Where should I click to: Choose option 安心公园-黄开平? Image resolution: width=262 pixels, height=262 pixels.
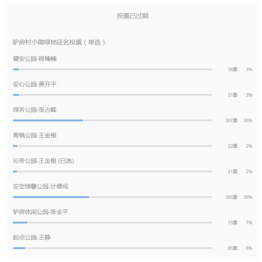coord(34,84)
